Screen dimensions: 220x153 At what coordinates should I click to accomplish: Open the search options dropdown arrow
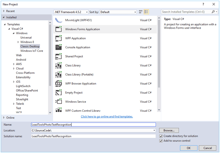[x=216, y=12]
